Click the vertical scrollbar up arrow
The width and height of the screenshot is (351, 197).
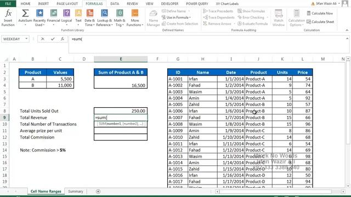pos(348,59)
